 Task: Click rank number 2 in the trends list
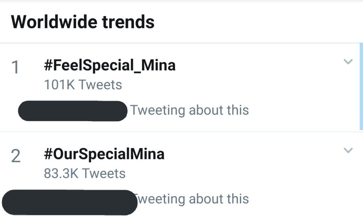[x=15, y=156]
